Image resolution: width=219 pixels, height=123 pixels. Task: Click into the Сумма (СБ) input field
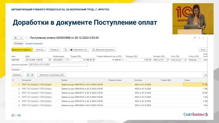click(81, 60)
